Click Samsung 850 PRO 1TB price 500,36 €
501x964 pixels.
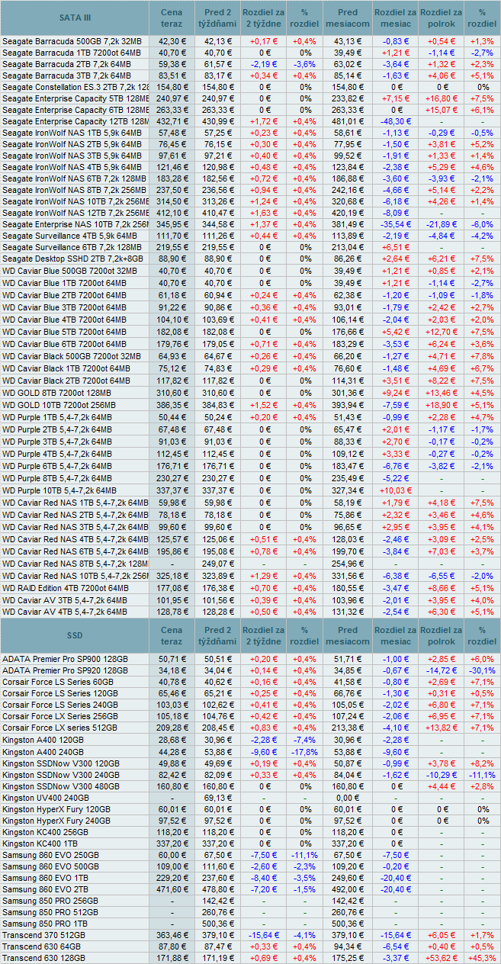(x=218, y=924)
